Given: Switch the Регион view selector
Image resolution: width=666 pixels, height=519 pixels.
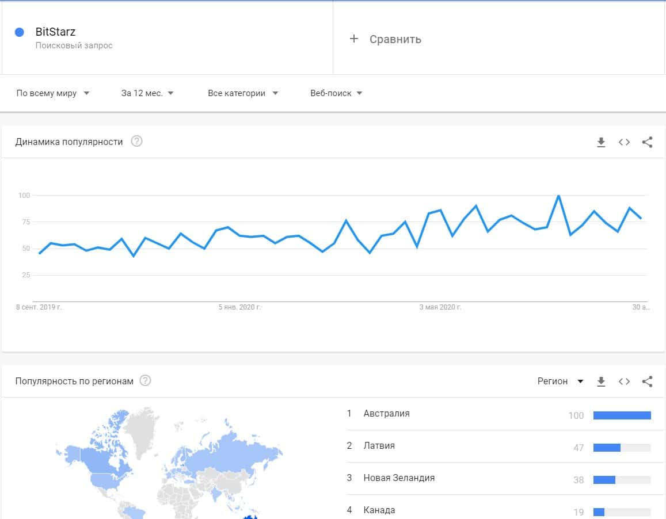Looking at the screenshot, I should [x=560, y=381].
